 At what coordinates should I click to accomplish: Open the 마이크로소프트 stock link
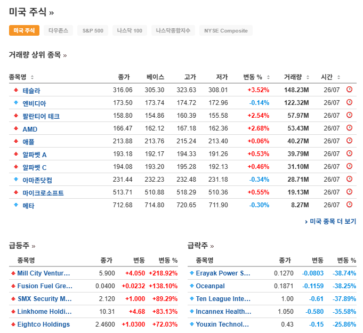[x=43, y=193]
